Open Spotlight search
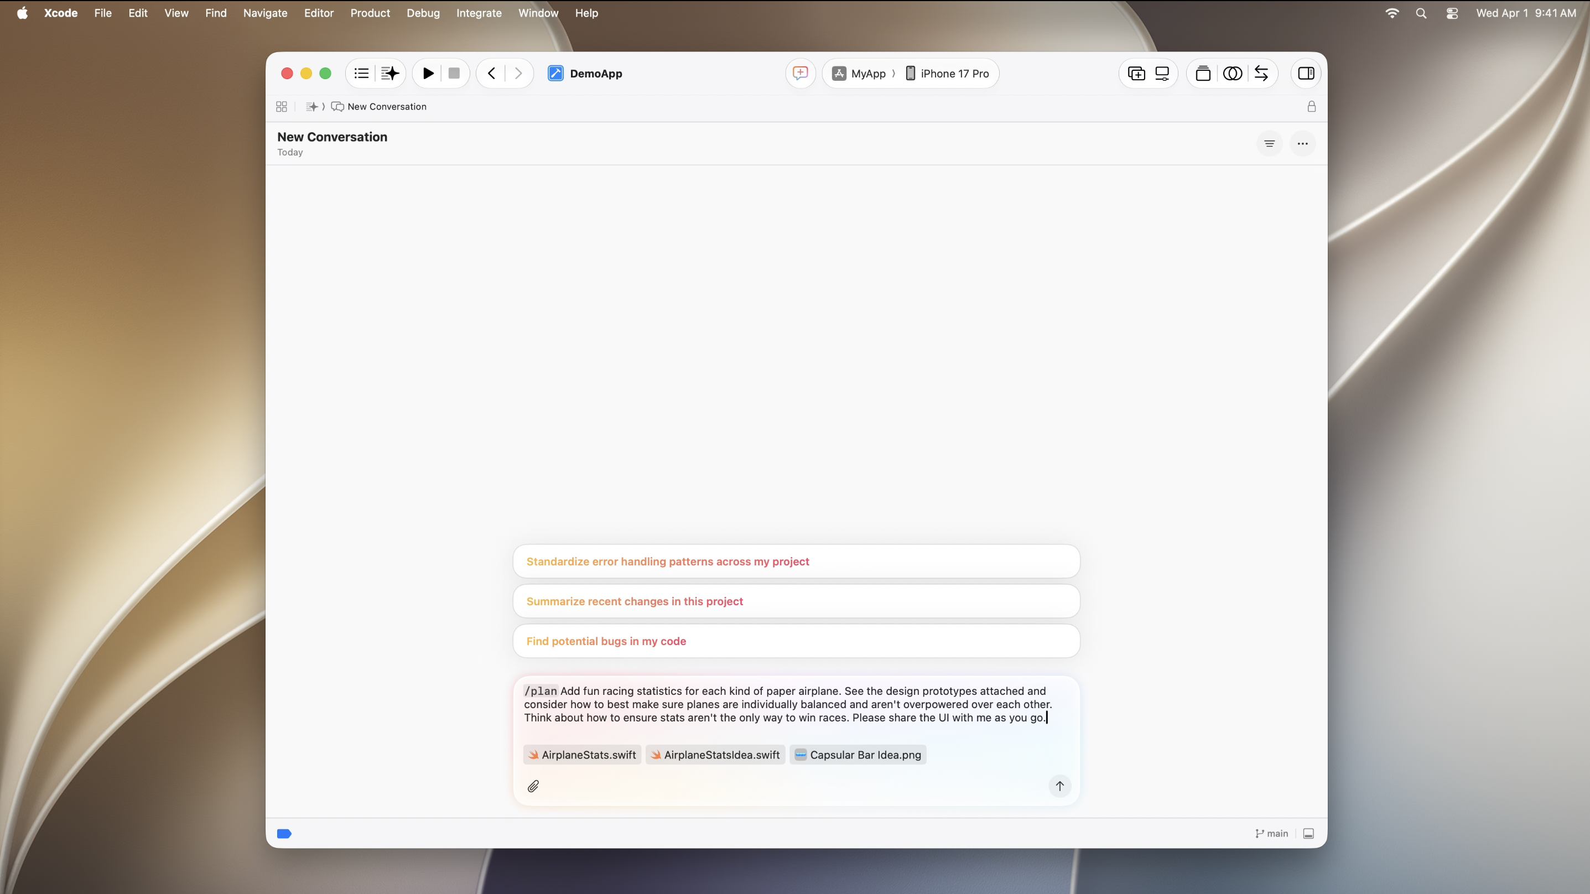 [1421, 13]
